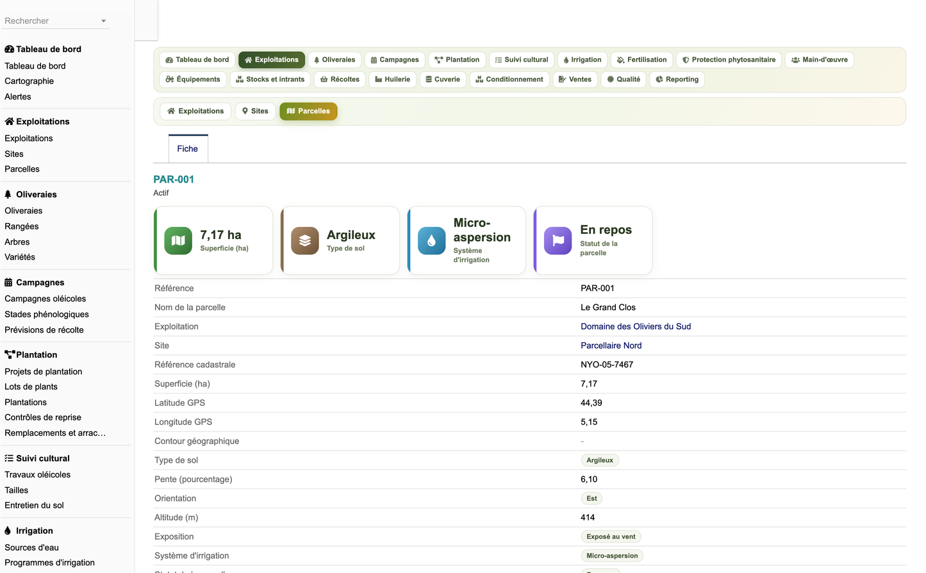Viewport: 926px width, 573px height.
Task: Open Sites in sidebar
Action: (14, 154)
